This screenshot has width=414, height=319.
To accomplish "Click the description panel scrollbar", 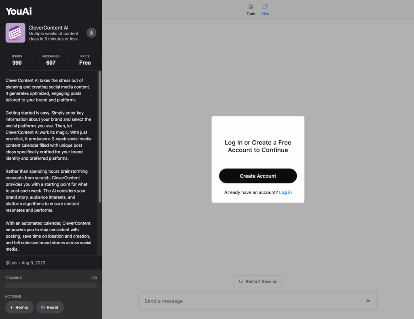I will click(100, 137).
